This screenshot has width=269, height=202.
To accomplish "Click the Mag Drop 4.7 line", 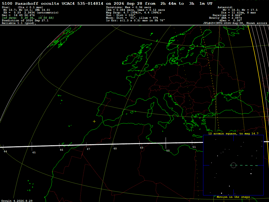I will point(134,13).
